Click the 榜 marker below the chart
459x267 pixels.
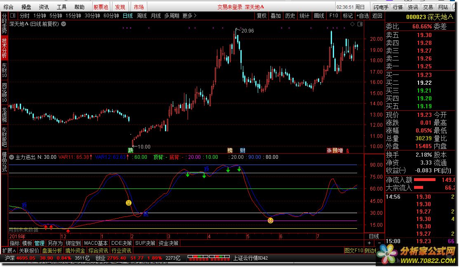click(230, 151)
